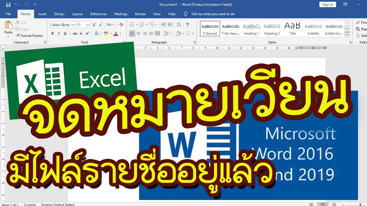Open Paragraph settings dialog launcher

point(195,42)
